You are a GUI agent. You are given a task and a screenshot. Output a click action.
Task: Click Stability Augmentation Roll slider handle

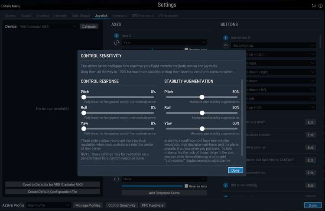[202, 113]
